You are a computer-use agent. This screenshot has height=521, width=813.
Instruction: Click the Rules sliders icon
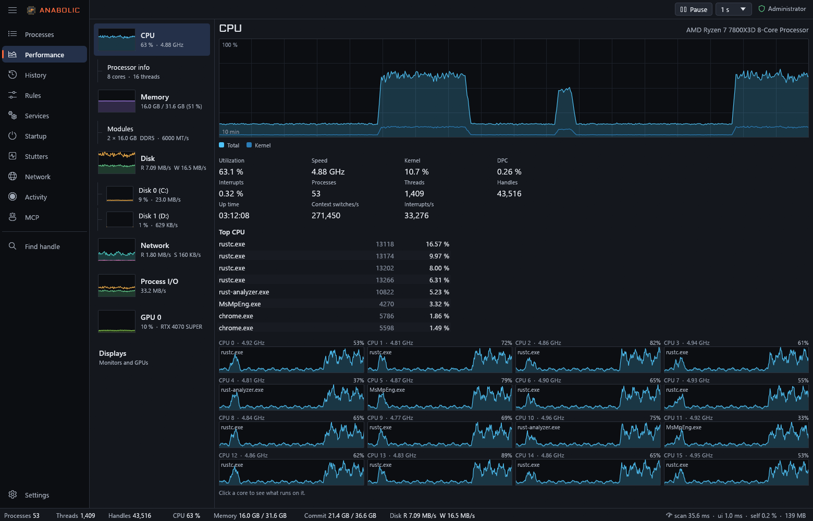point(13,95)
